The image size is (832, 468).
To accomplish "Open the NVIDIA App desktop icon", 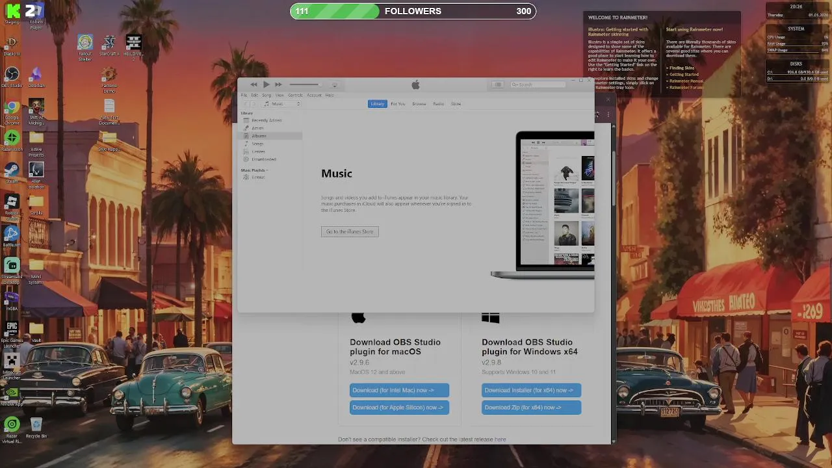I will pos(12,396).
